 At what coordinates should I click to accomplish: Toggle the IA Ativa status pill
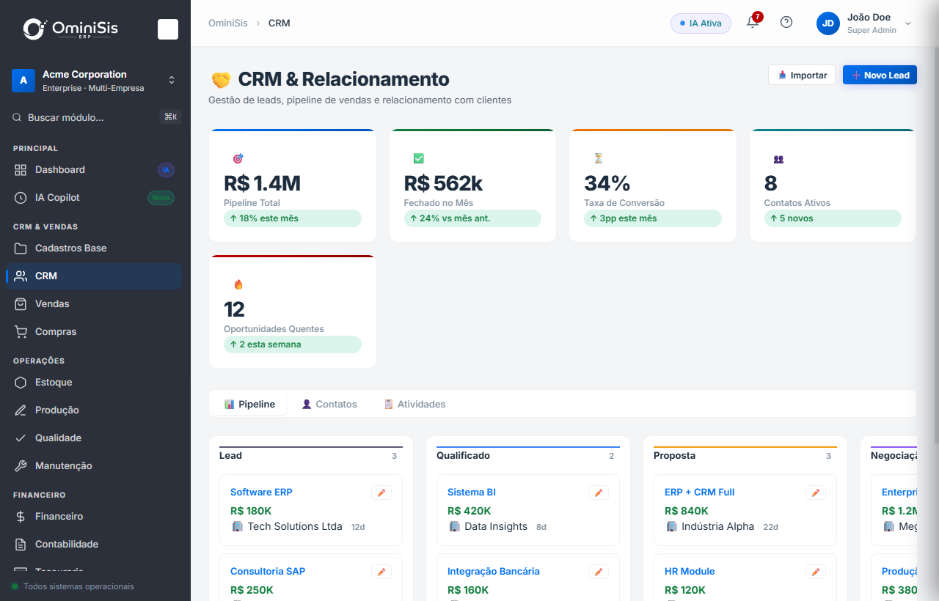pos(701,23)
